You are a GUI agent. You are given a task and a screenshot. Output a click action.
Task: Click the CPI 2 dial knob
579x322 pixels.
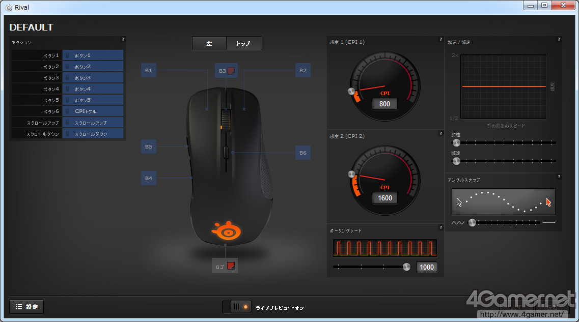[x=351, y=174]
